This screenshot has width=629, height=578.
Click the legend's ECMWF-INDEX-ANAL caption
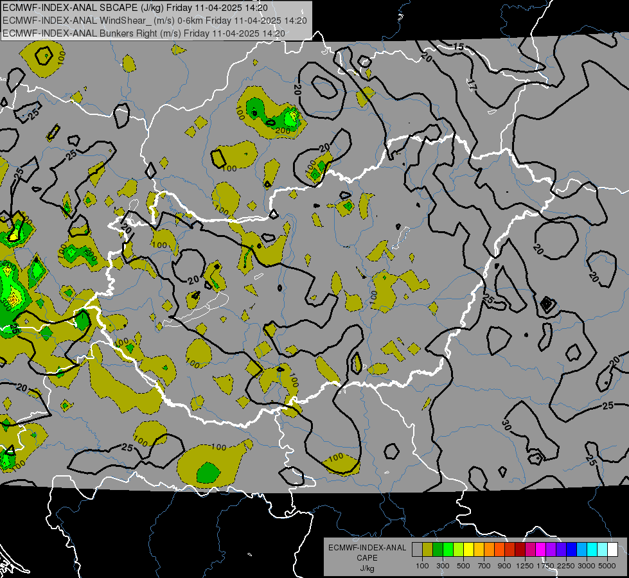coord(367,548)
